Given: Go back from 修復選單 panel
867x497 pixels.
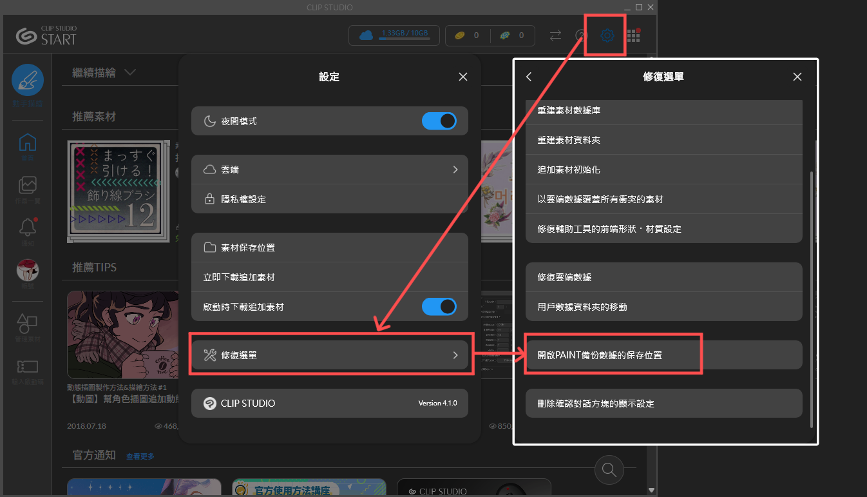Looking at the screenshot, I should 529,77.
